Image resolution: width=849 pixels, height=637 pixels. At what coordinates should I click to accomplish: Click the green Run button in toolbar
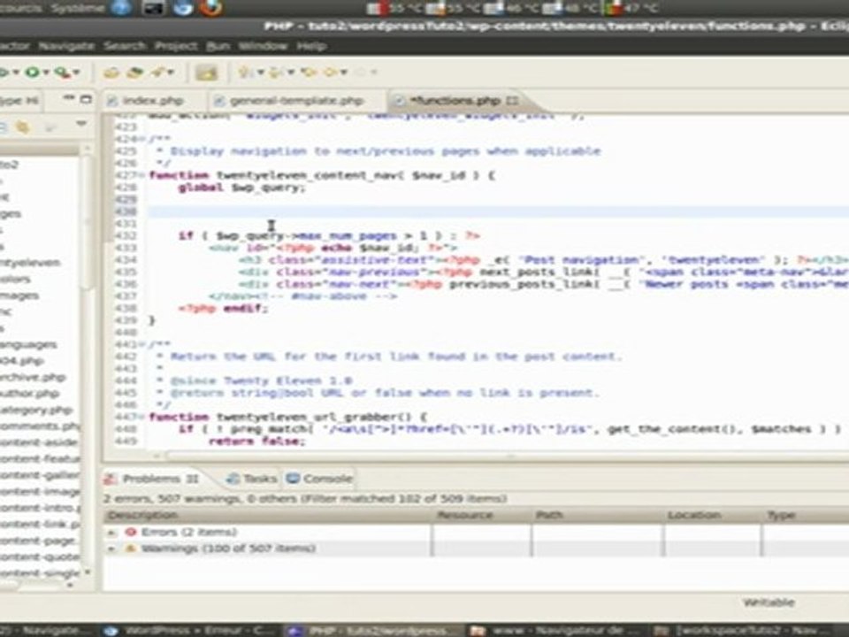(x=32, y=72)
